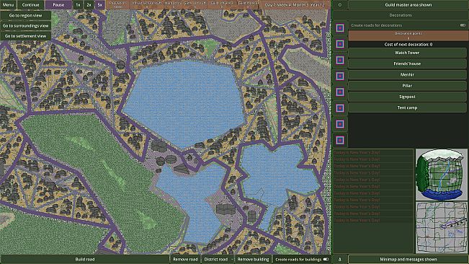Toggle 'Create roads for buildings' switch
The image size is (469, 264).
coord(326,259)
